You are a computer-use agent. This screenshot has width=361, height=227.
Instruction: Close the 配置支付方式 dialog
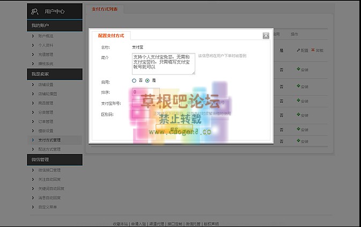[x=266, y=36]
